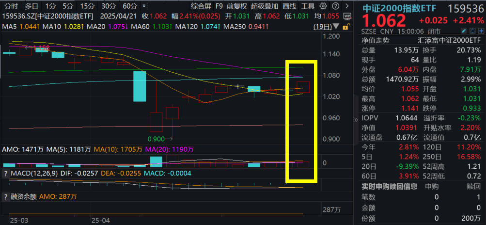Select the 60分 timeframe tab
Screen dimensions: 486x225
130,7
